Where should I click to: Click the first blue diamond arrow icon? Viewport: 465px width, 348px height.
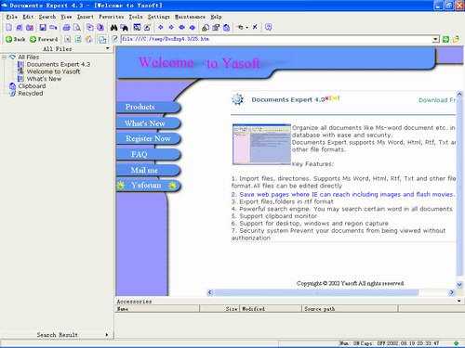tap(161, 27)
